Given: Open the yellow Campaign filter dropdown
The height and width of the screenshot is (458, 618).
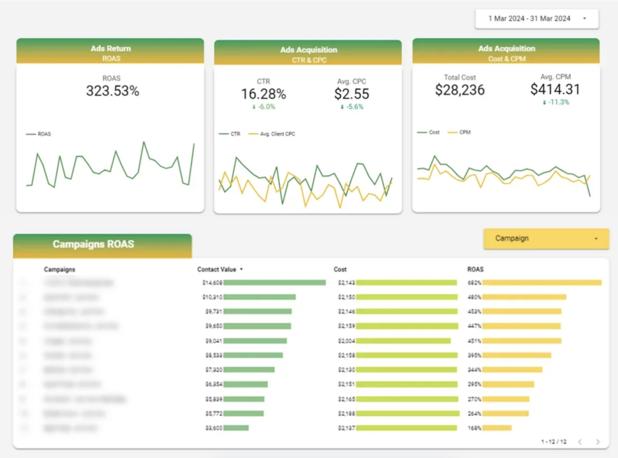Looking at the screenshot, I should tap(545, 239).
